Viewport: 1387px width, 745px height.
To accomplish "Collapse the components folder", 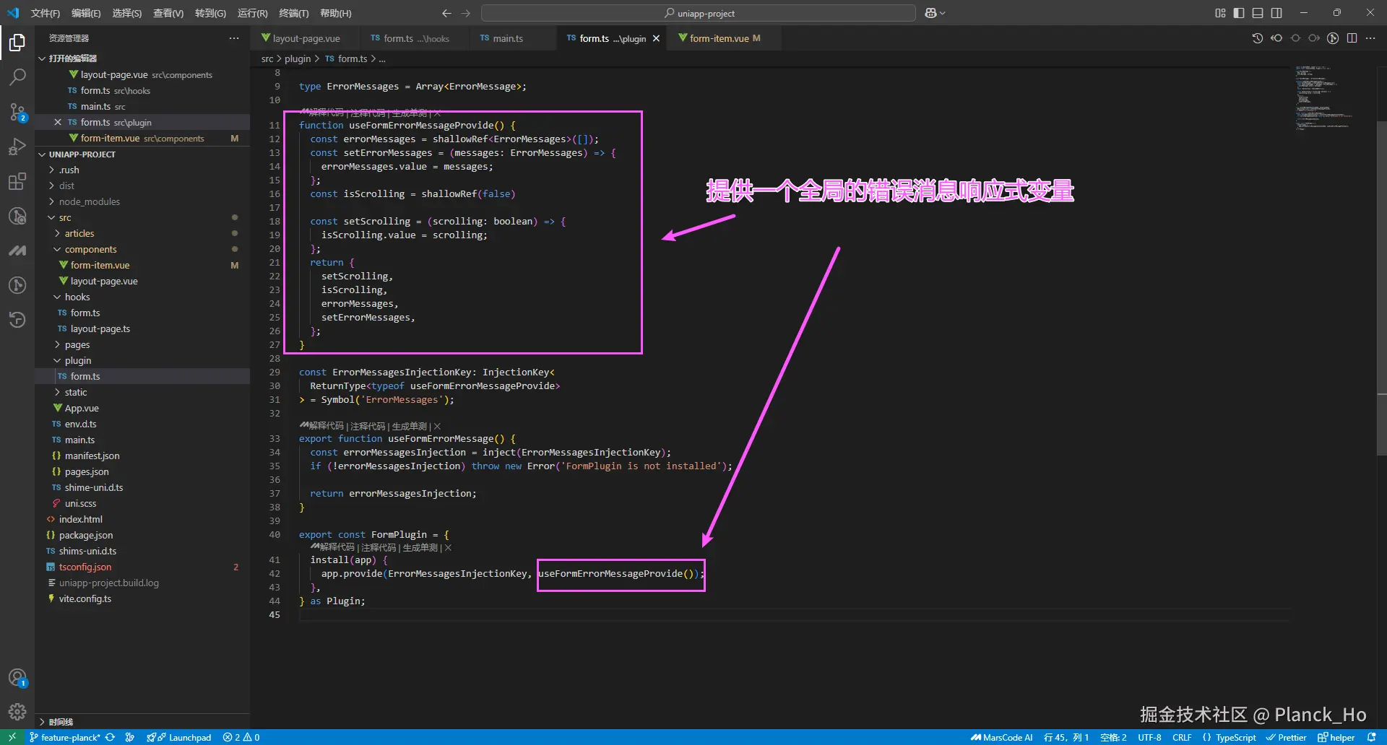I will 90,249.
